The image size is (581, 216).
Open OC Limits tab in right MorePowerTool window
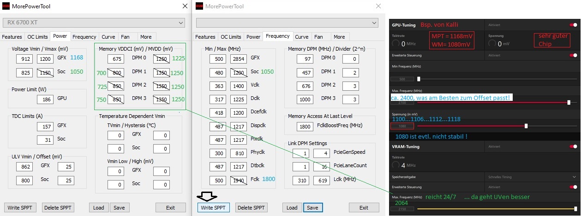(231, 37)
